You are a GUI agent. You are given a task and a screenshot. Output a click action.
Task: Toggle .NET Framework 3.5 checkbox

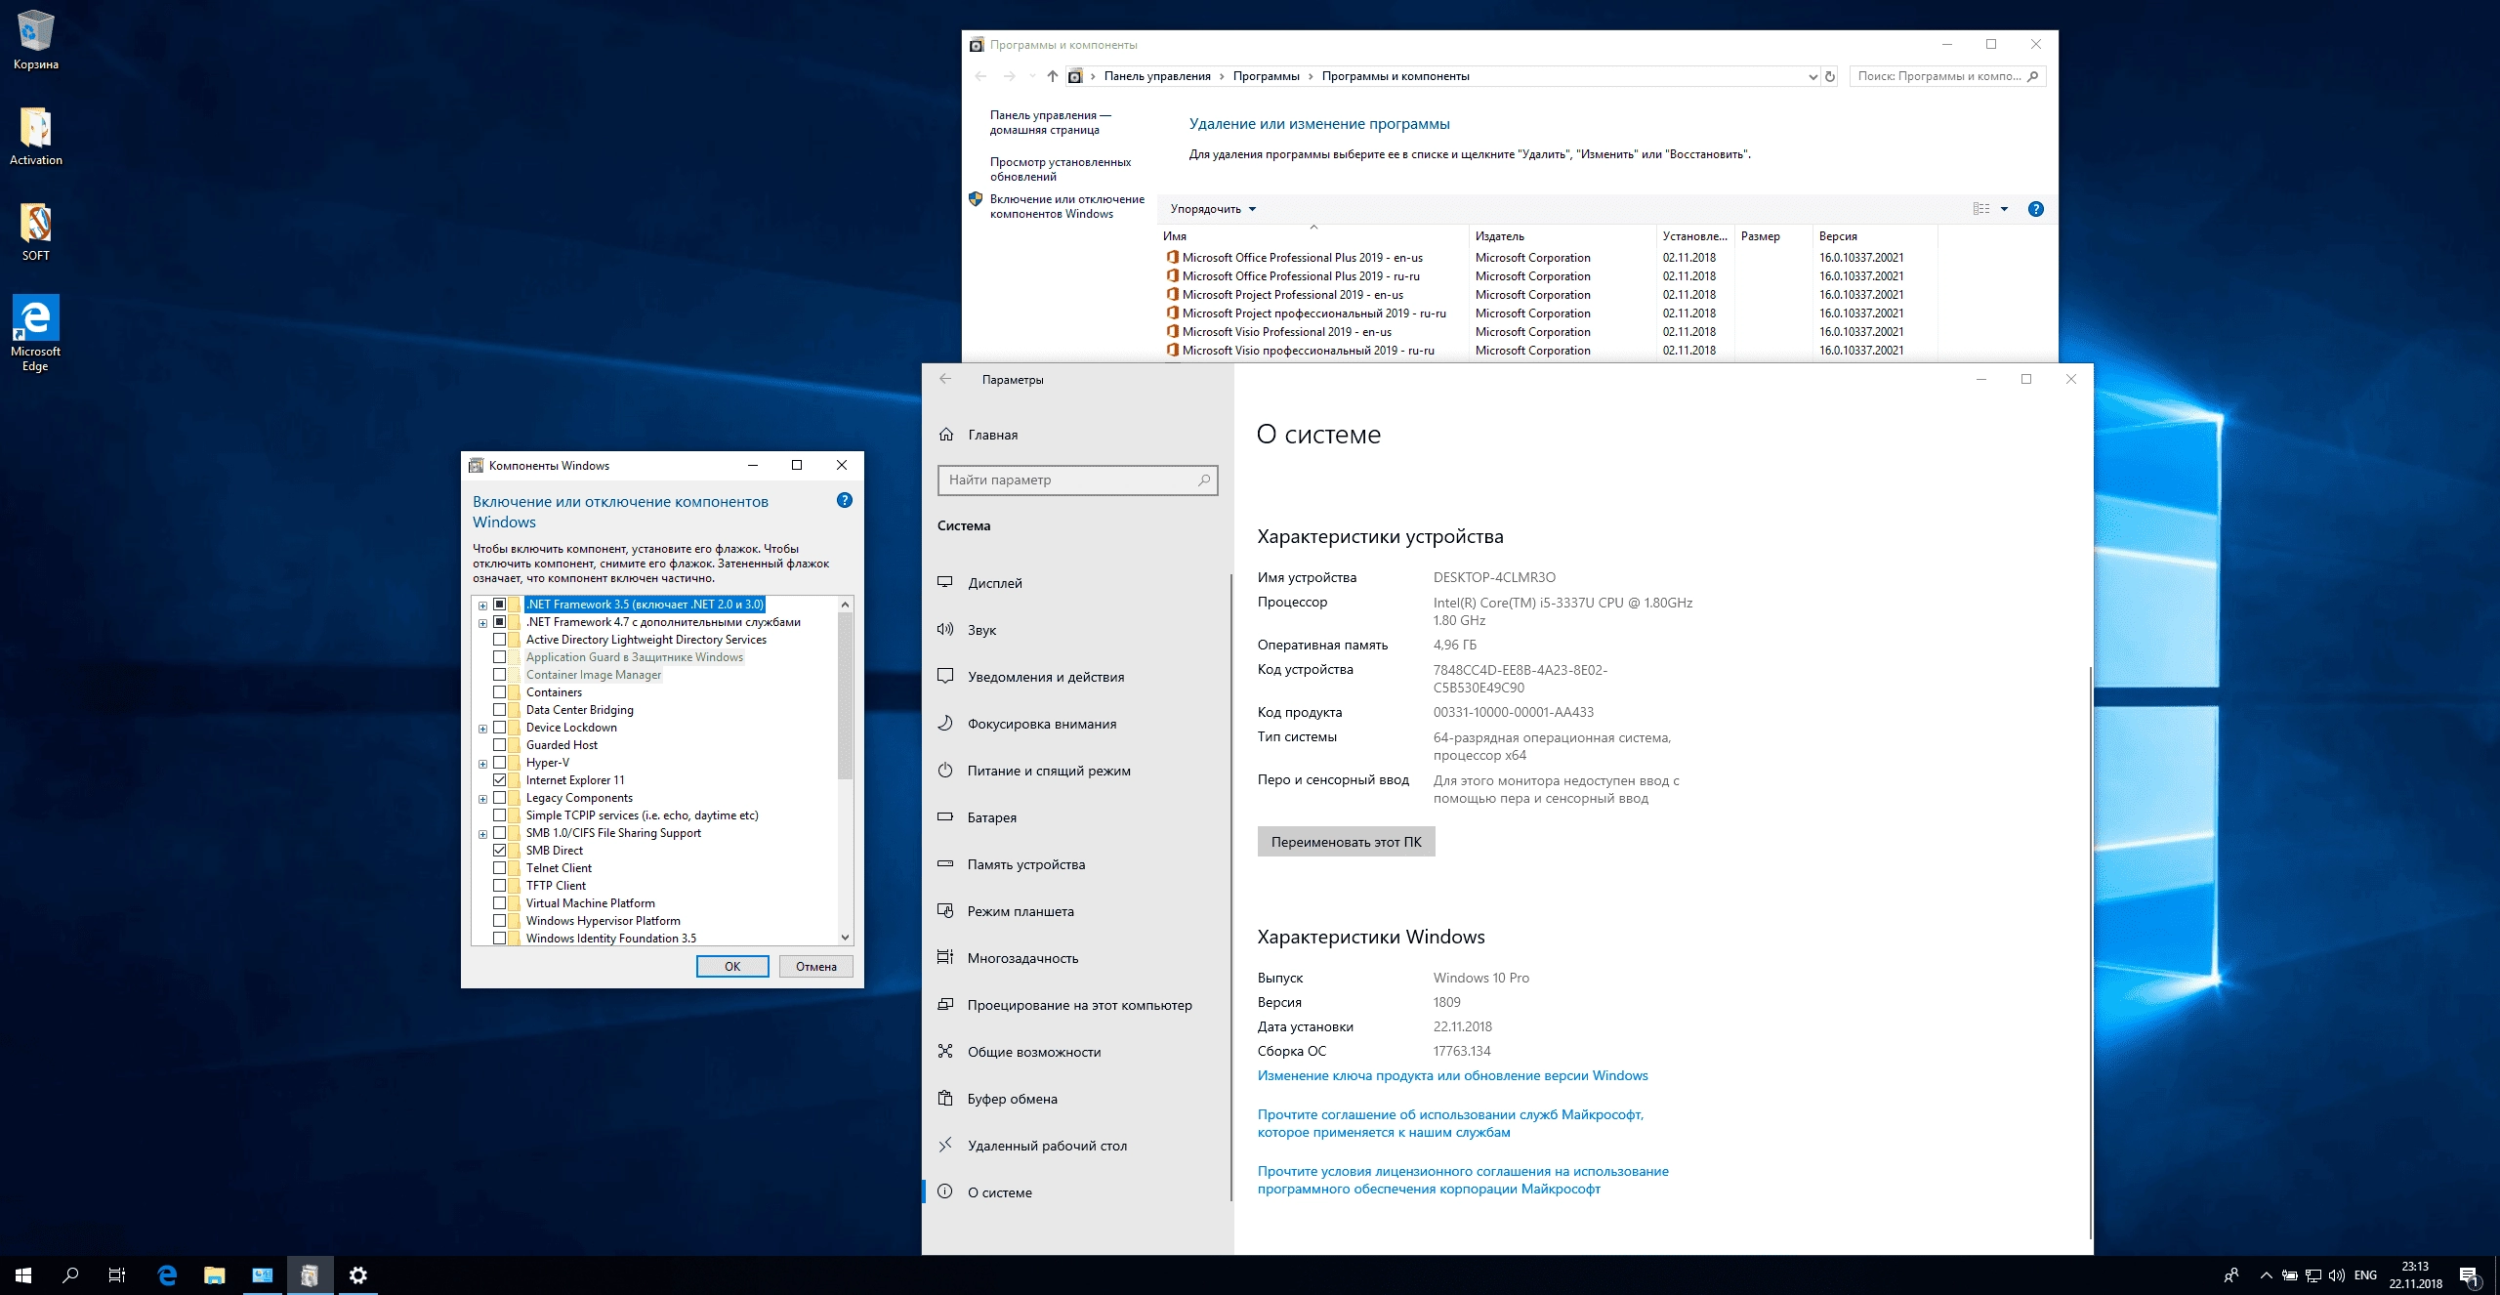click(499, 605)
